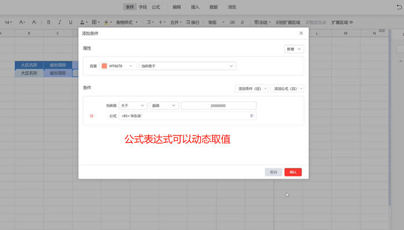The image size is (404, 230).
Task: Click the vertical alignment icon
Action: coord(160,22)
